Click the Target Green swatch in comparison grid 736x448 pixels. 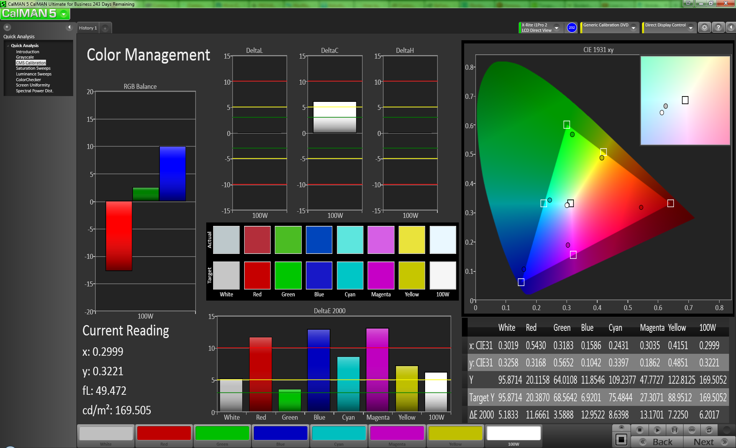tap(288, 275)
